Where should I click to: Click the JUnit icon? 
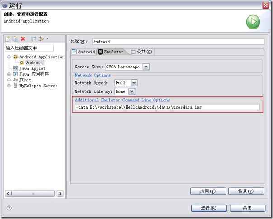[x=15, y=80]
